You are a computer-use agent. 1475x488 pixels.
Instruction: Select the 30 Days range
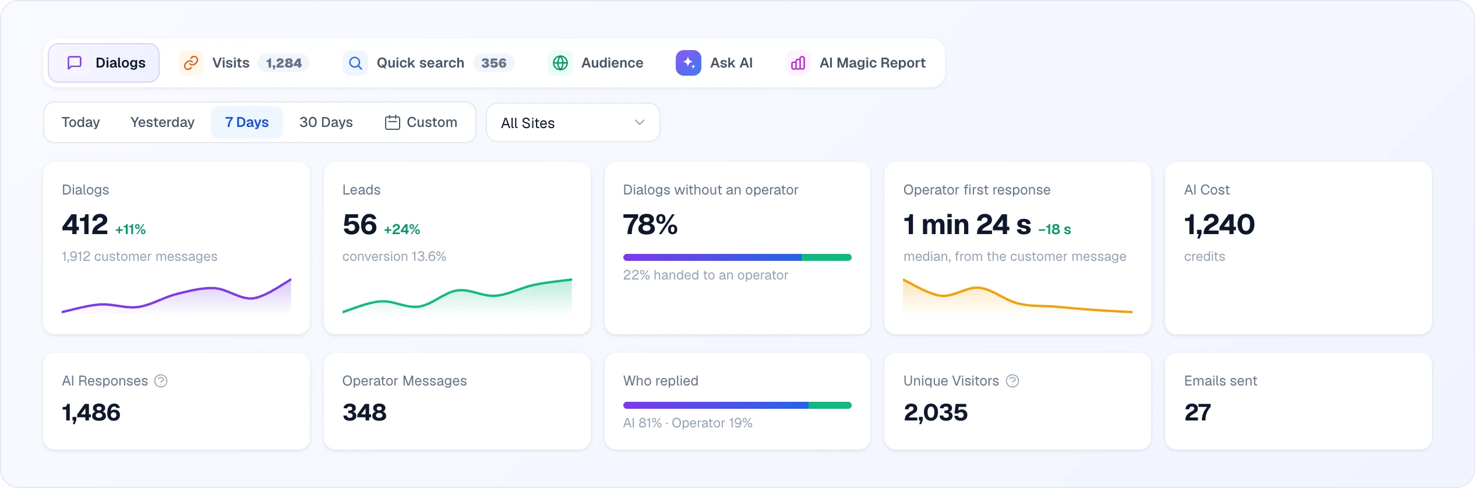[x=326, y=122]
